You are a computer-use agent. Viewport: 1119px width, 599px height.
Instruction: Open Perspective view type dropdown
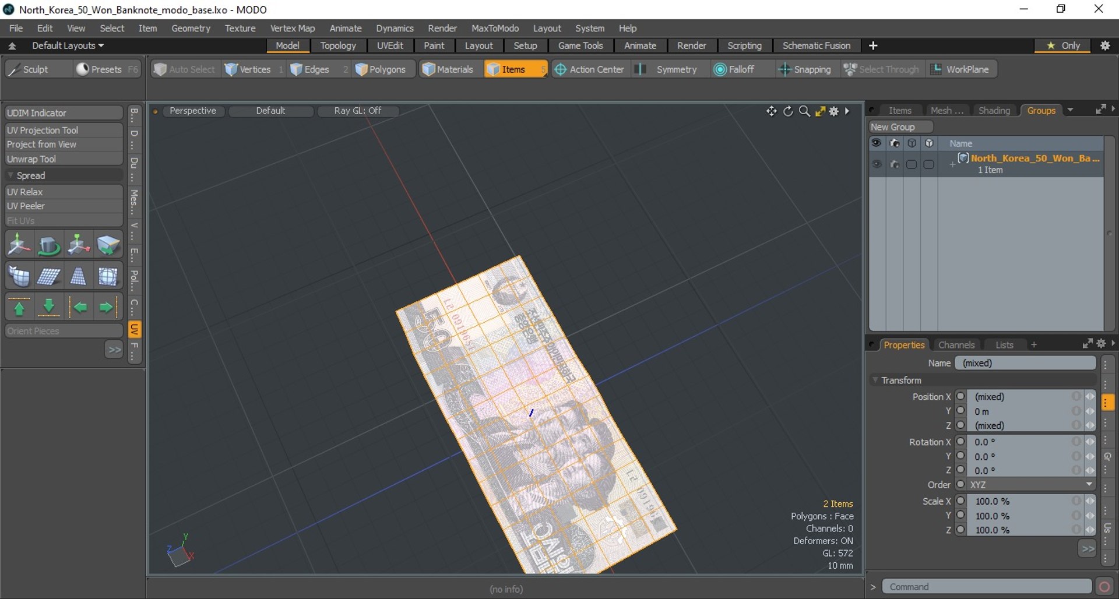[193, 111]
